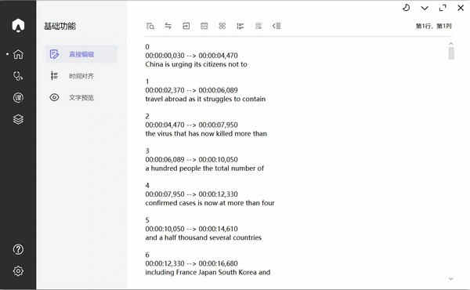The height and width of the screenshot is (290, 470).
Task: Click line 'confirmed cases is now at more than four'
Action: pos(210,203)
